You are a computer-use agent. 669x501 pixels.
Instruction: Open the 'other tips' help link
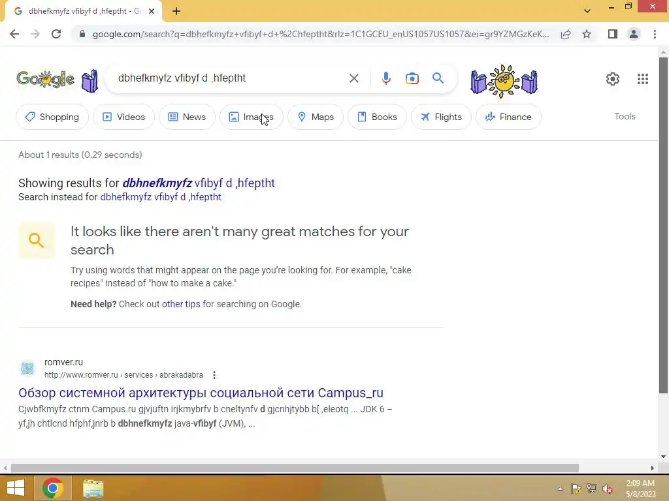pyautogui.click(x=181, y=304)
